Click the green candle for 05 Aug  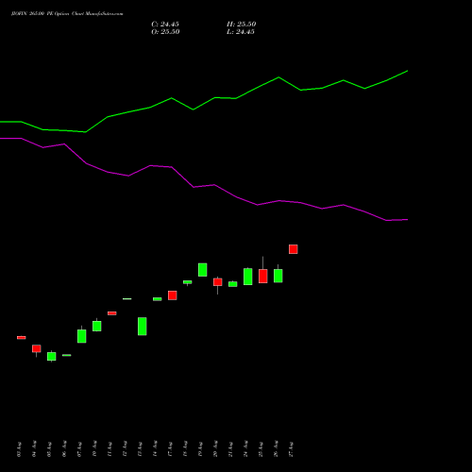click(52, 356)
